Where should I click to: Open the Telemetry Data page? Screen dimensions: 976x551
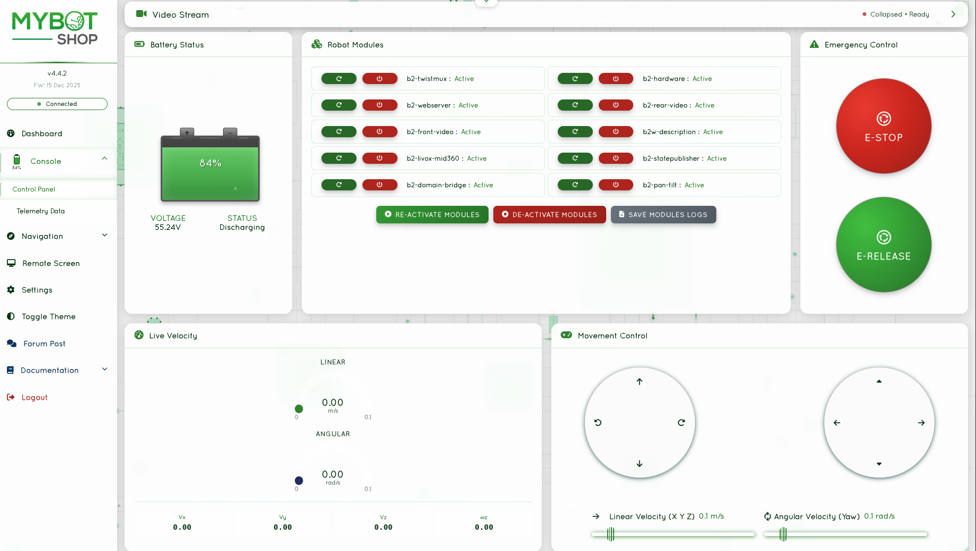coord(40,211)
